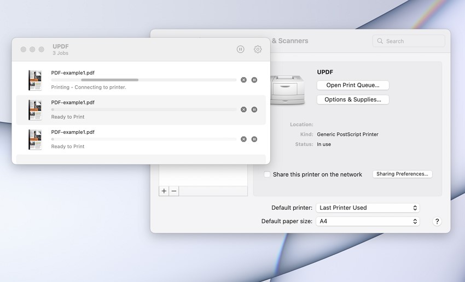Image resolution: width=465 pixels, height=282 pixels.
Task: Pause the third PDF-example1.pdf job
Action: 254,139
